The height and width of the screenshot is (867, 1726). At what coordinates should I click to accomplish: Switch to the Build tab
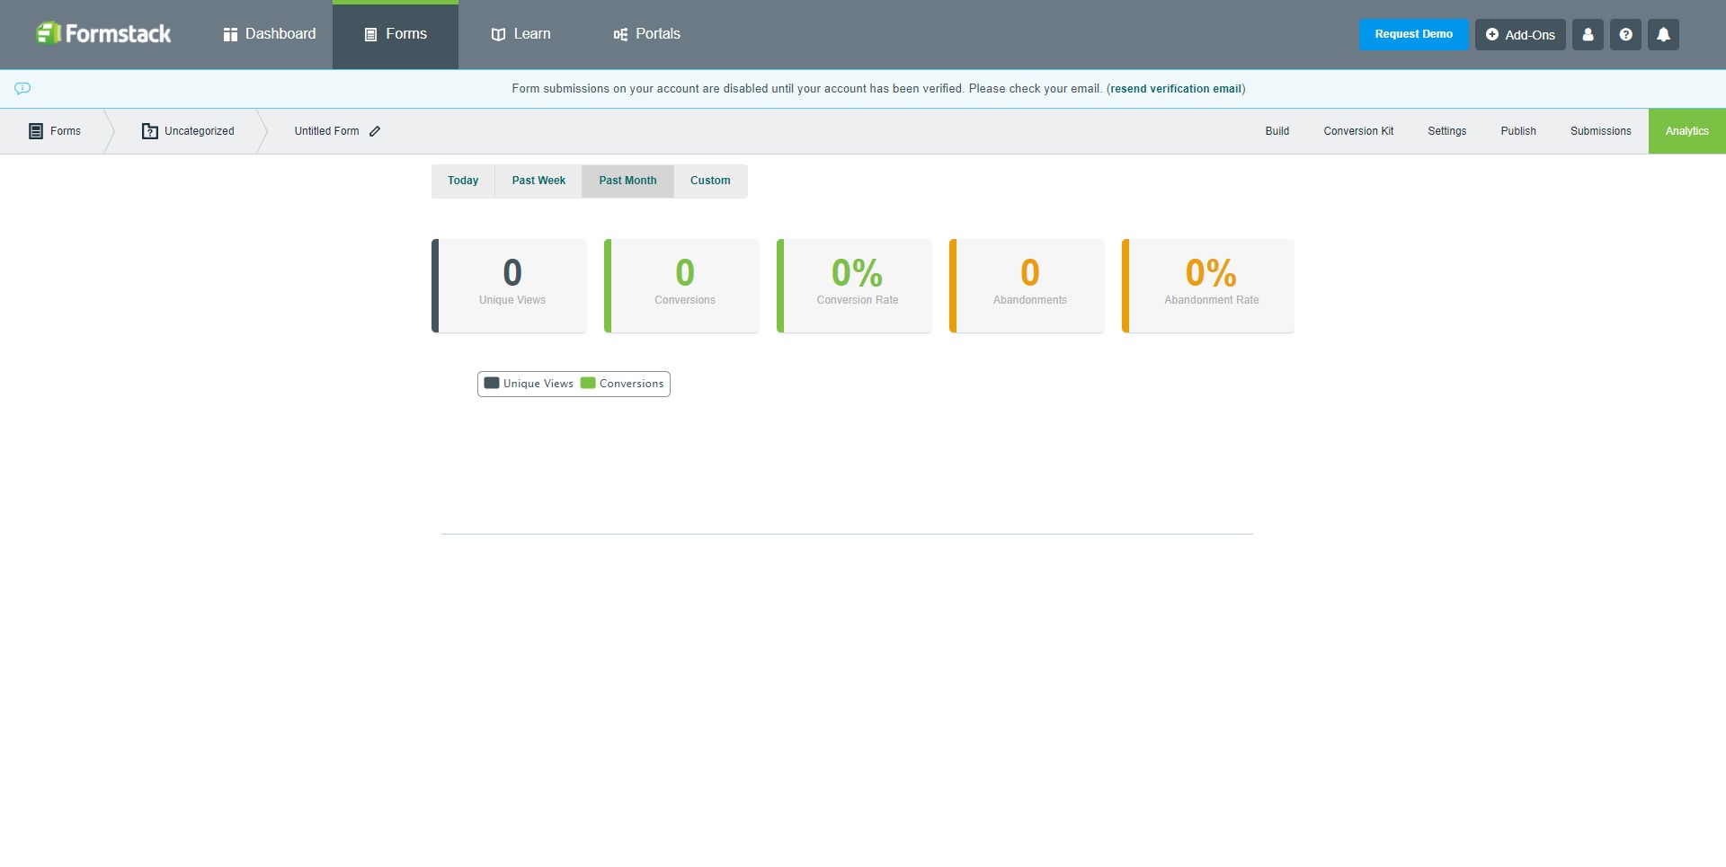[1277, 131]
